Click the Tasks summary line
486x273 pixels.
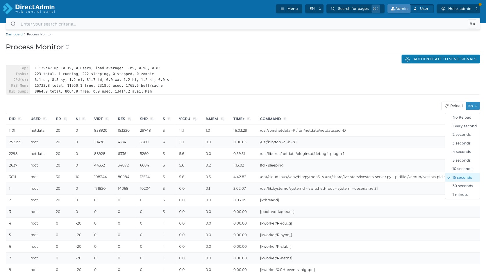tap(94, 74)
